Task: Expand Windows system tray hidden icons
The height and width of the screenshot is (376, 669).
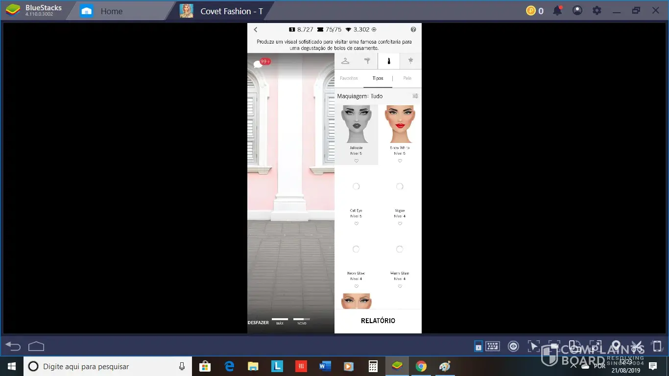Action: (573, 366)
